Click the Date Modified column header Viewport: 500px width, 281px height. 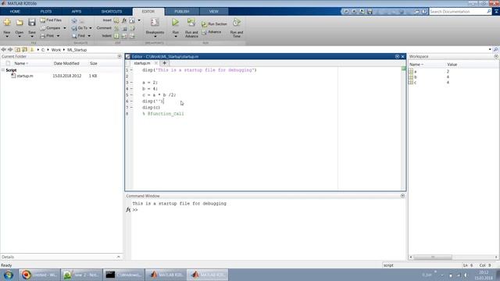66,63
